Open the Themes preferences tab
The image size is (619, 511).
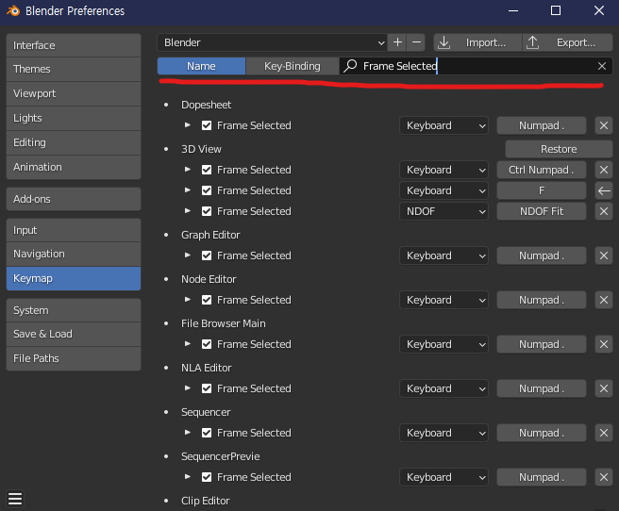74,70
